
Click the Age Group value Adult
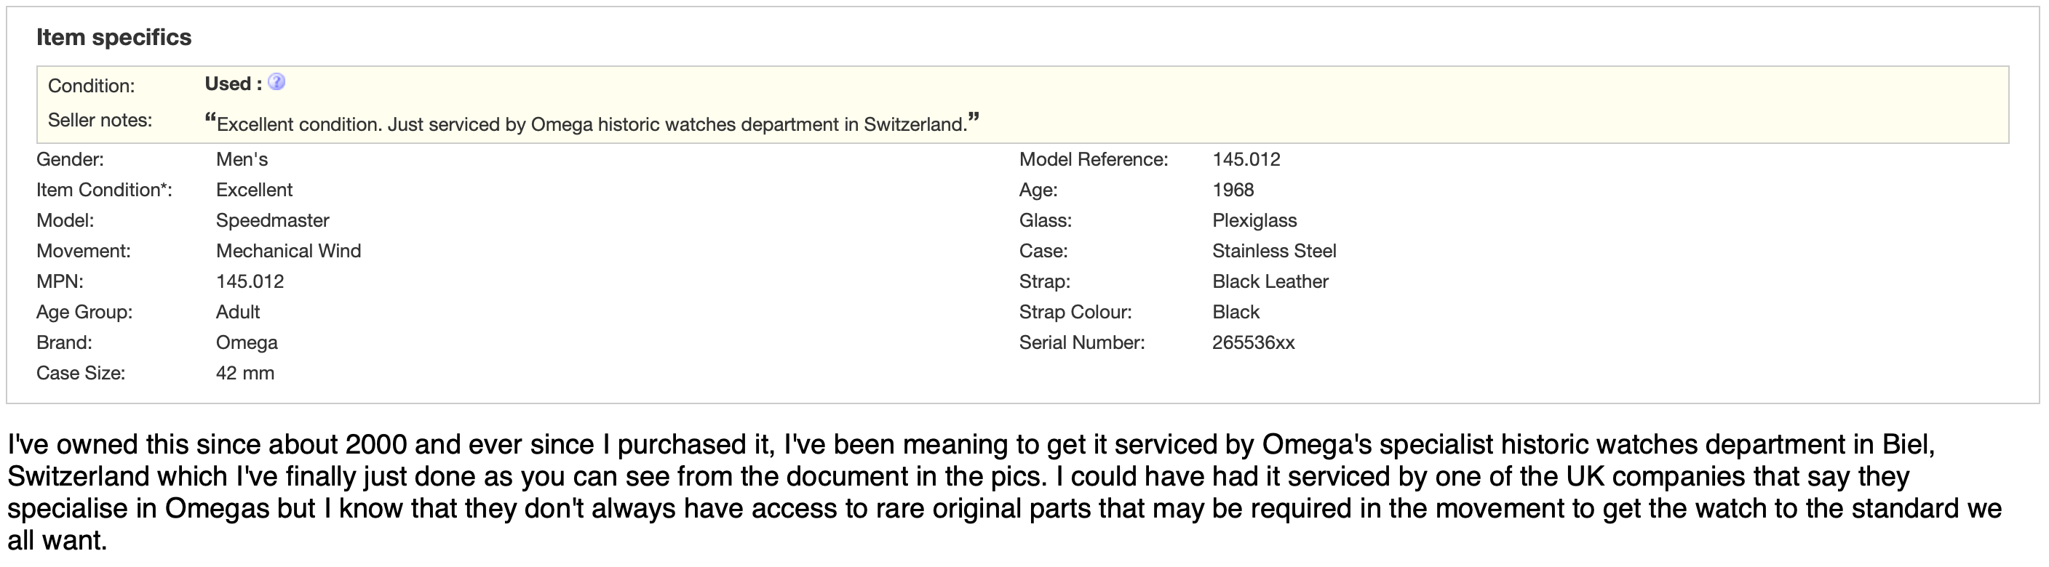[238, 312]
